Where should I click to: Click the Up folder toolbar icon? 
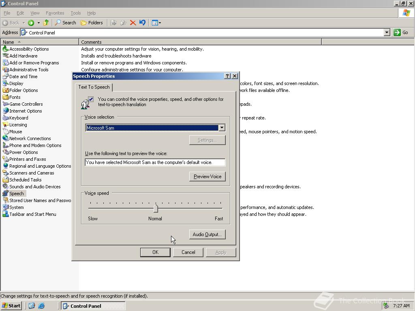pos(46,23)
